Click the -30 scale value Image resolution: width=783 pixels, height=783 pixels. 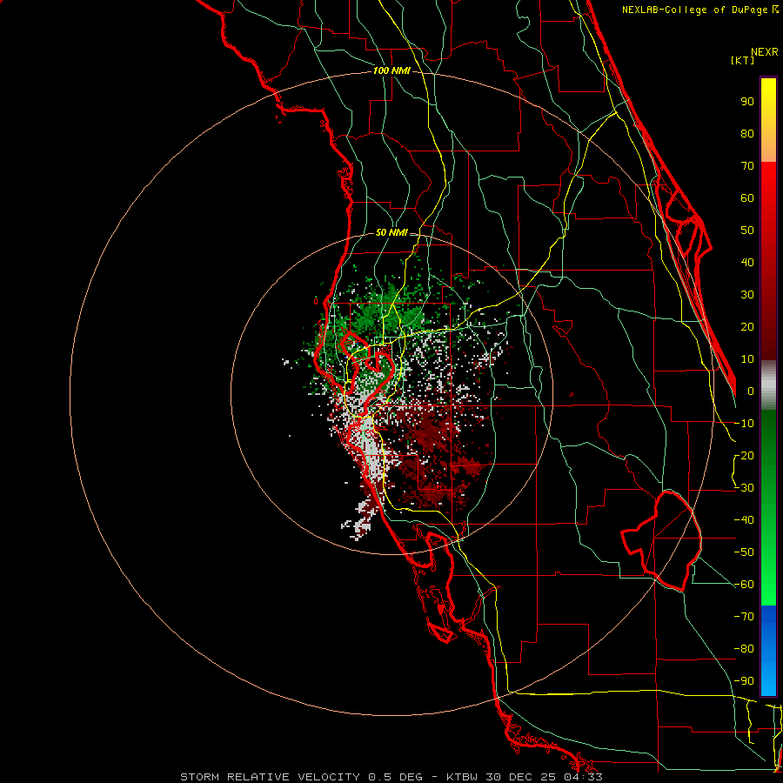[x=744, y=488]
